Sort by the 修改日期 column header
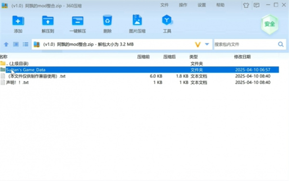 pyautogui.click(x=242, y=57)
